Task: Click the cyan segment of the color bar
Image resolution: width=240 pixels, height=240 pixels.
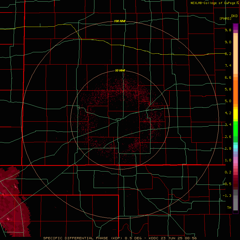Action: (x=235, y=147)
